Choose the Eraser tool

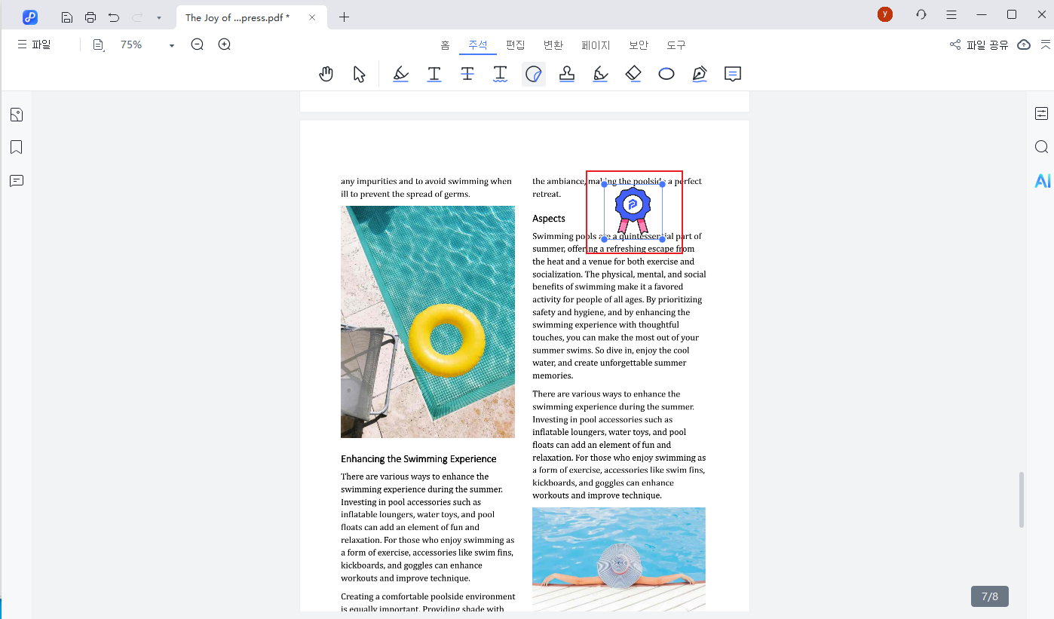(633, 74)
